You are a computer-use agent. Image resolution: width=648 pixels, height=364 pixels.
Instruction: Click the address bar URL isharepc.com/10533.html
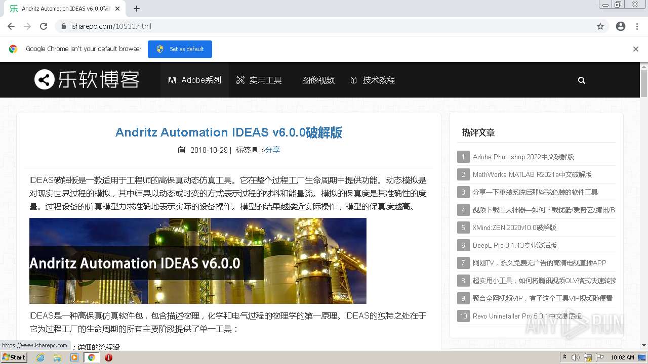111,26
